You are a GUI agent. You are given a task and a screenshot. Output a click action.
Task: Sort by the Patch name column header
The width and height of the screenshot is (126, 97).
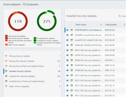point(81,25)
